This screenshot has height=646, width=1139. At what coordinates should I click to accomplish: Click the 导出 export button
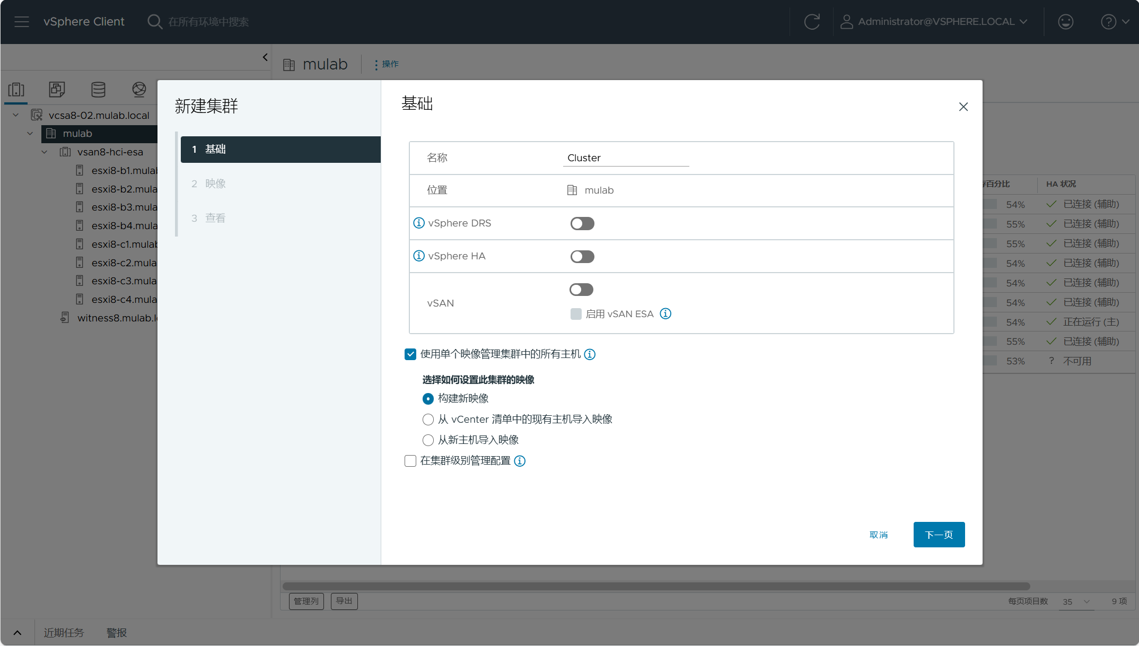pos(344,601)
